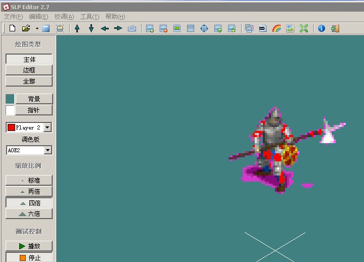364x262 pixels.
Task: Select the 全部 drawing type
Action: pos(29,81)
